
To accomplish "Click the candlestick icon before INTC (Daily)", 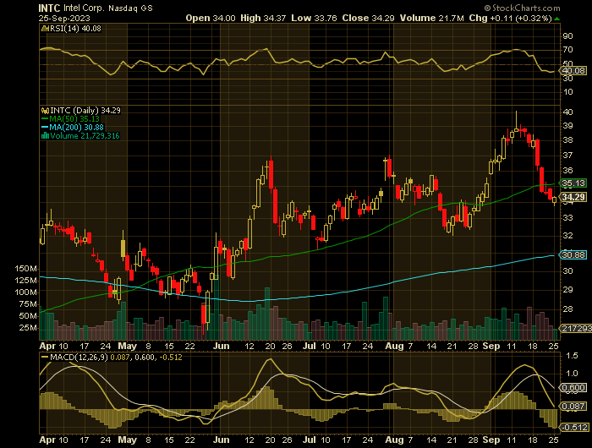I will point(45,111).
